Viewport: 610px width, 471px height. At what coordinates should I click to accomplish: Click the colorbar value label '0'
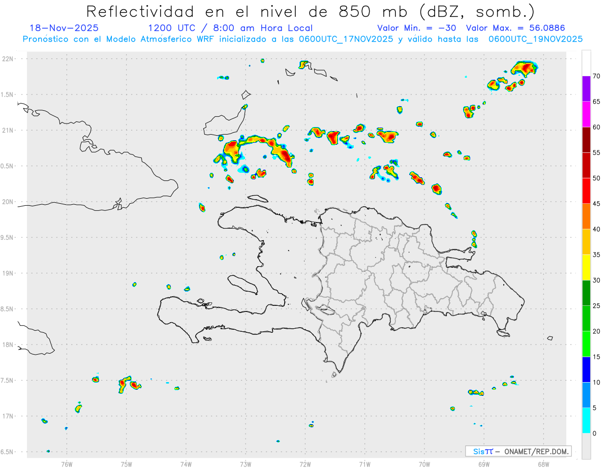click(594, 433)
